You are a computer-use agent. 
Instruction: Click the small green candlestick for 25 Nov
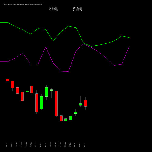51,90
